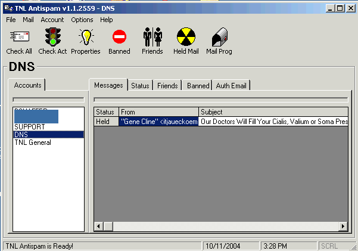Open the Banned list toolbar icon
This screenshot has height=251, width=358.
tap(119, 37)
